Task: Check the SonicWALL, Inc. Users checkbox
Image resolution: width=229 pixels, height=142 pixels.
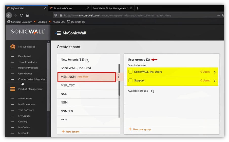Action: pyautogui.click(x=130, y=72)
